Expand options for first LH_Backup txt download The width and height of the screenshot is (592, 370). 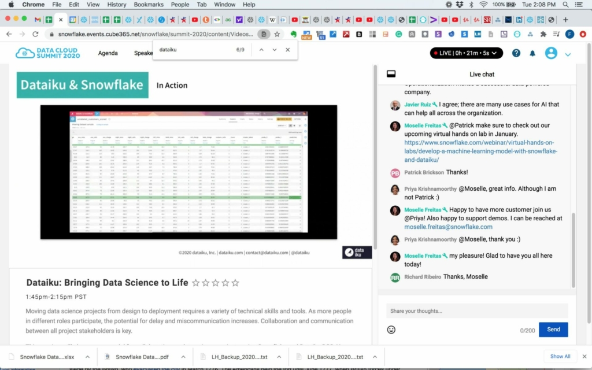pyautogui.click(x=279, y=357)
